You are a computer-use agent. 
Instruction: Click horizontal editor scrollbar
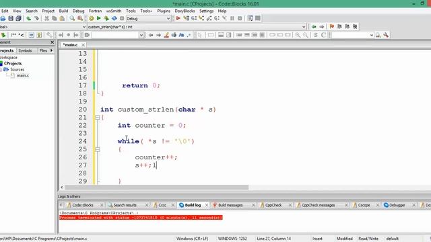(156, 187)
